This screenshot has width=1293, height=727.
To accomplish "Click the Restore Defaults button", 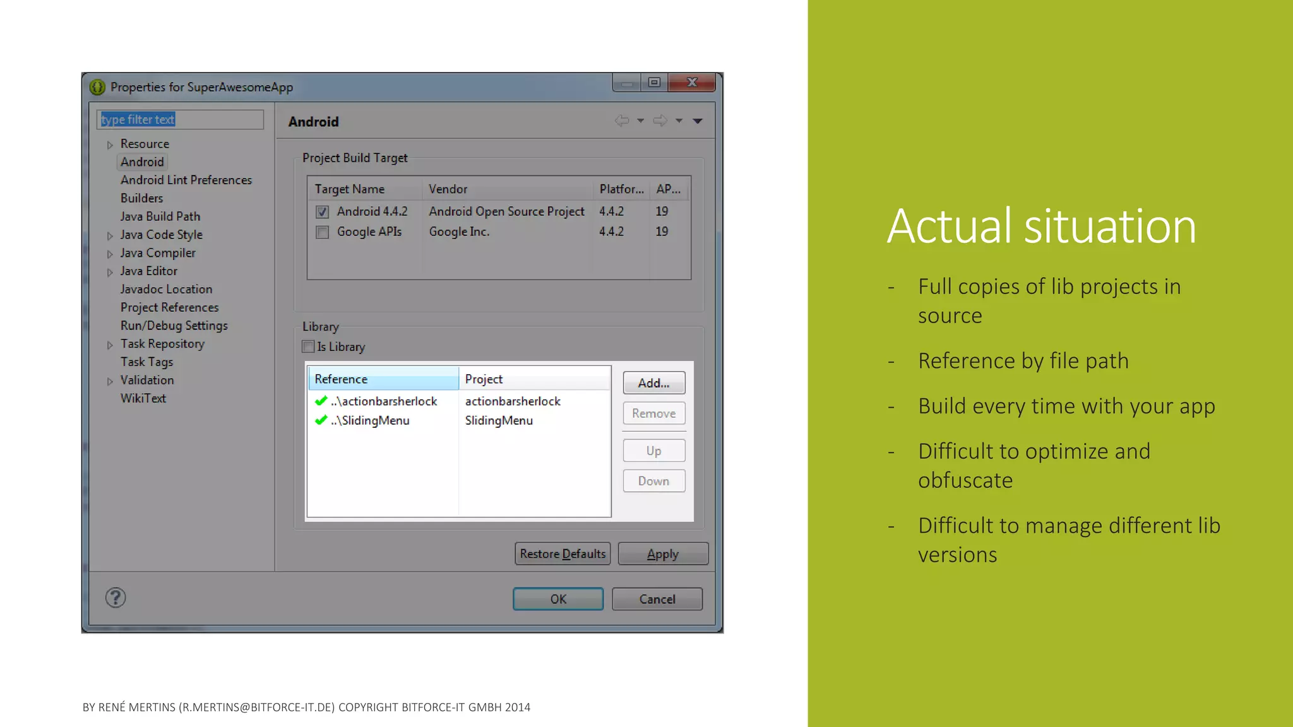I will [x=562, y=553].
